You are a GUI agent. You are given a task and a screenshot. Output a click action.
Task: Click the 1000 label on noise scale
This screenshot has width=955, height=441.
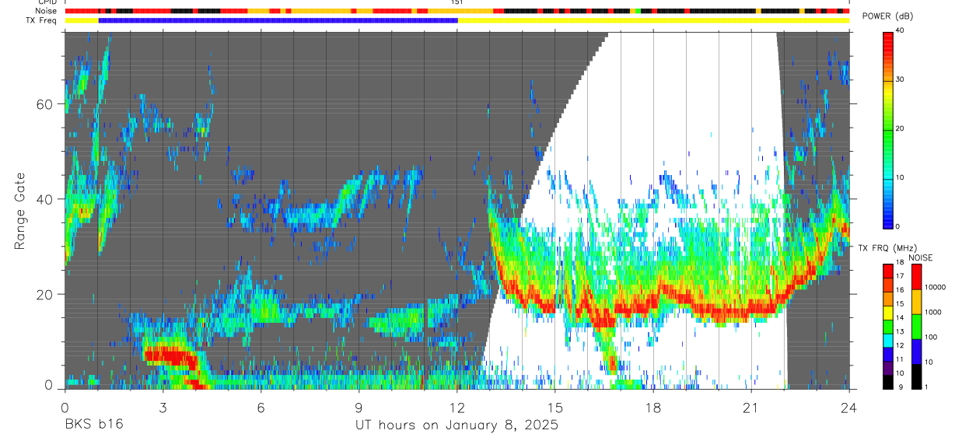pyautogui.click(x=933, y=312)
